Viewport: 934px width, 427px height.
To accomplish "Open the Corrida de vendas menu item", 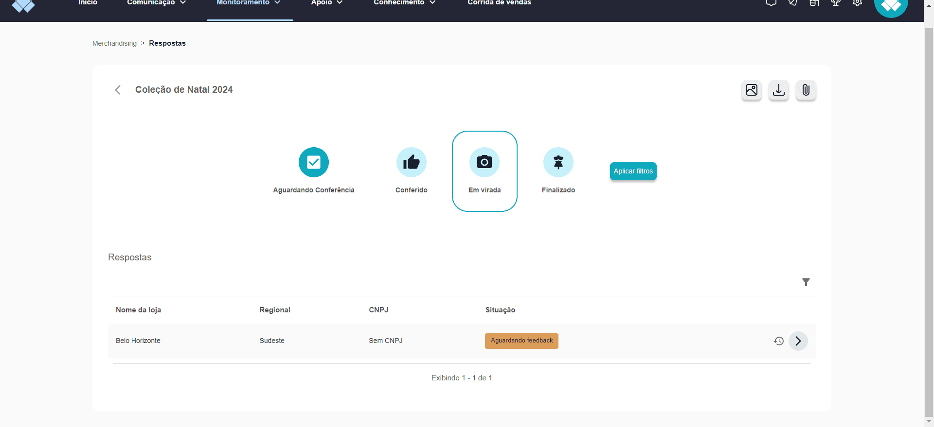I will pos(500,3).
